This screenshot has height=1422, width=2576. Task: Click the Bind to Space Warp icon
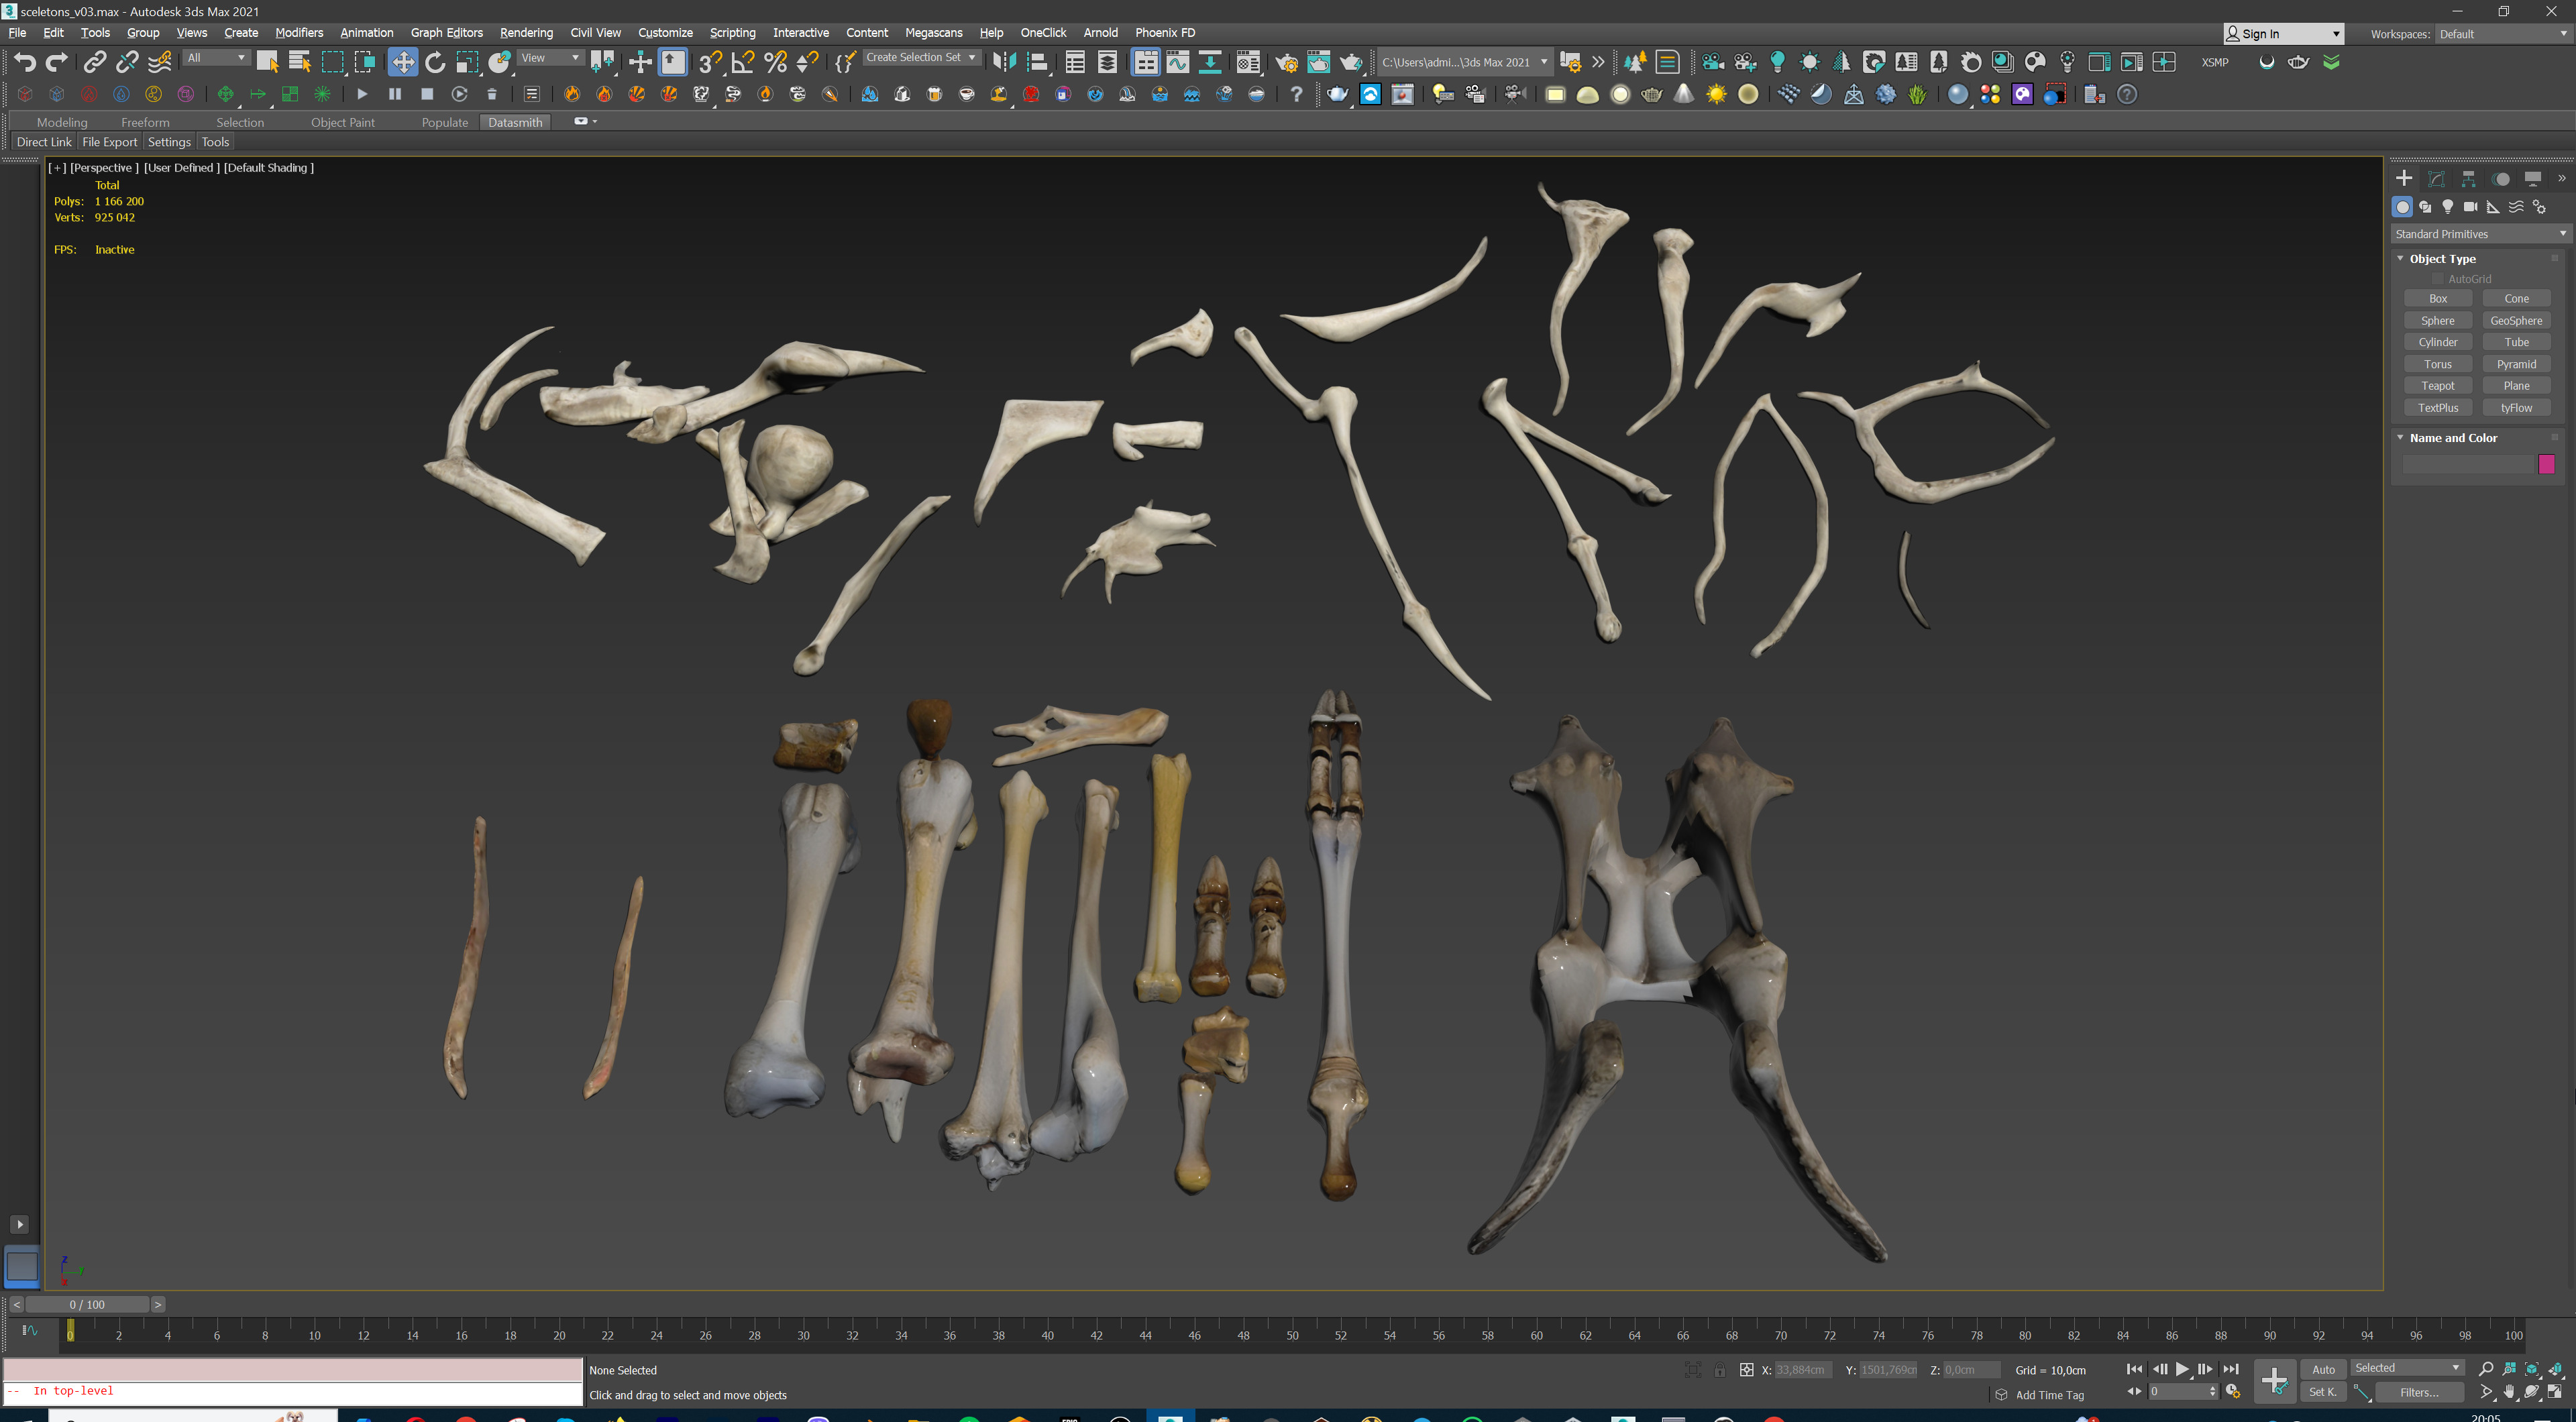(x=160, y=62)
